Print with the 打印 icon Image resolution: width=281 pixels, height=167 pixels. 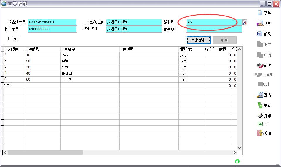[x=260, y=116]
